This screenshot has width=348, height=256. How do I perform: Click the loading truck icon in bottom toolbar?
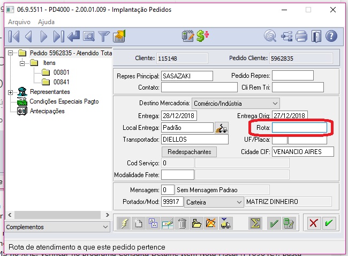pyautogui.click(x=225, y=223)
